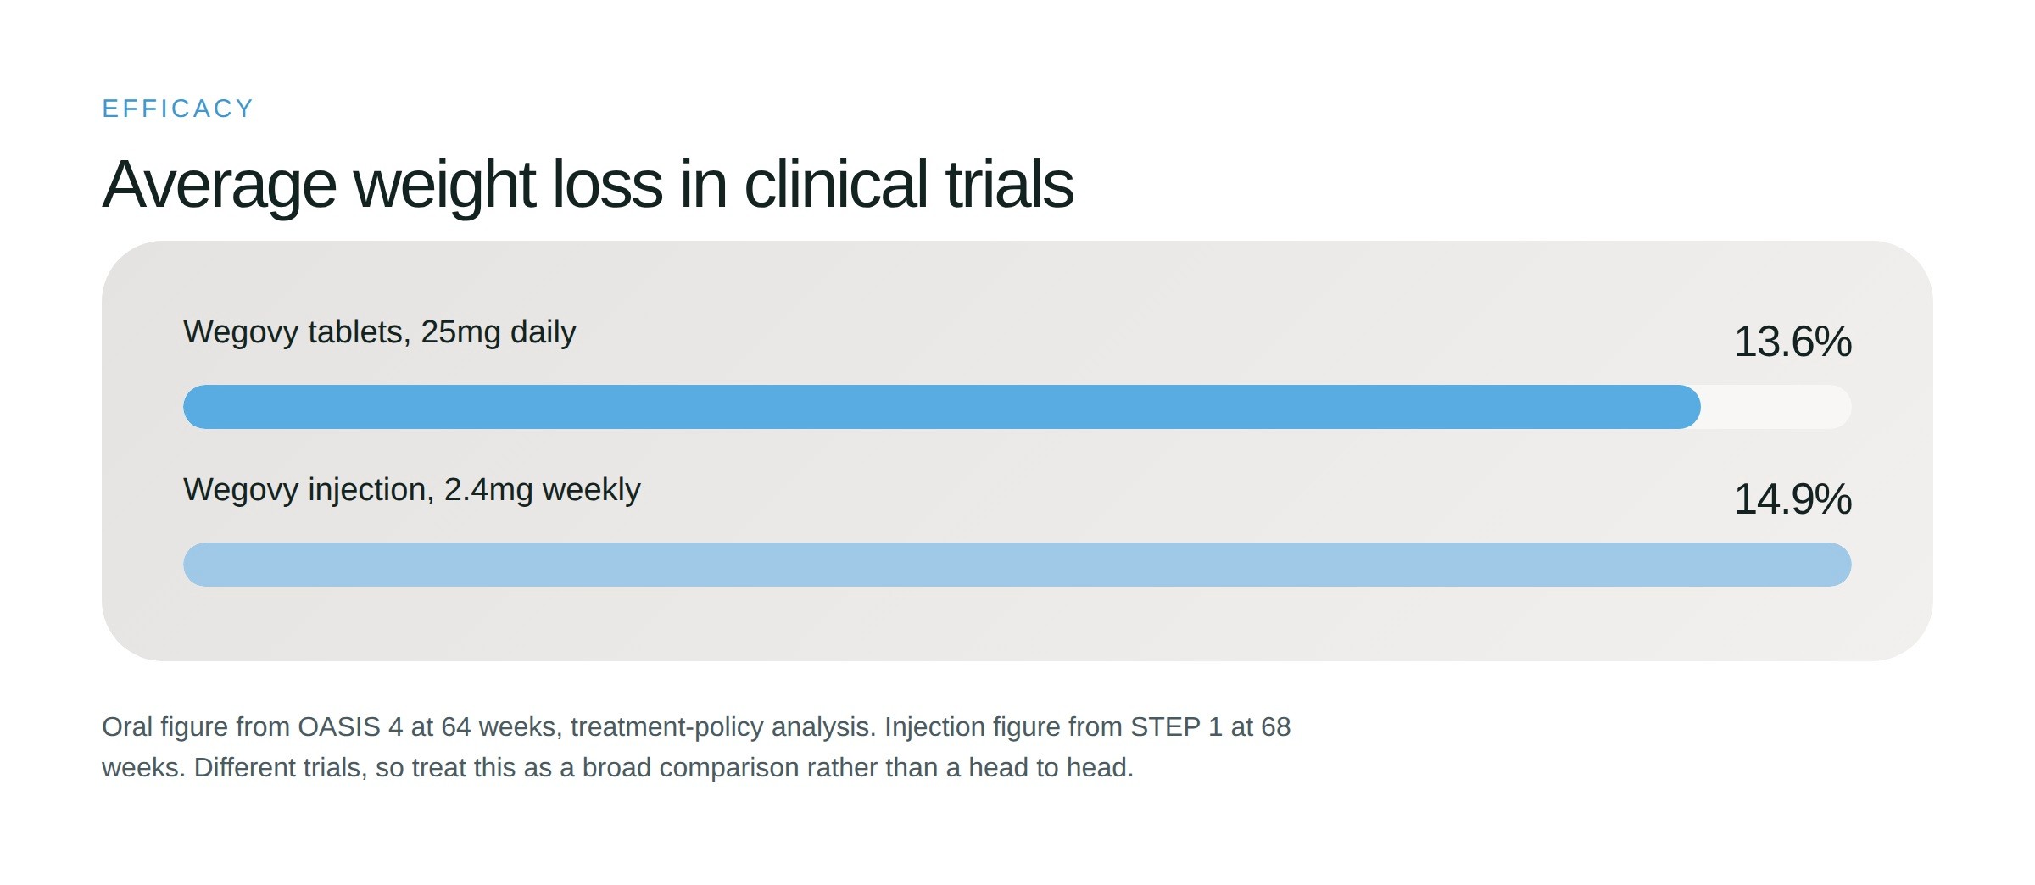Click the filled blue Wegovy tablets bar
The image size is (2035, 885).
pos(941,407)
